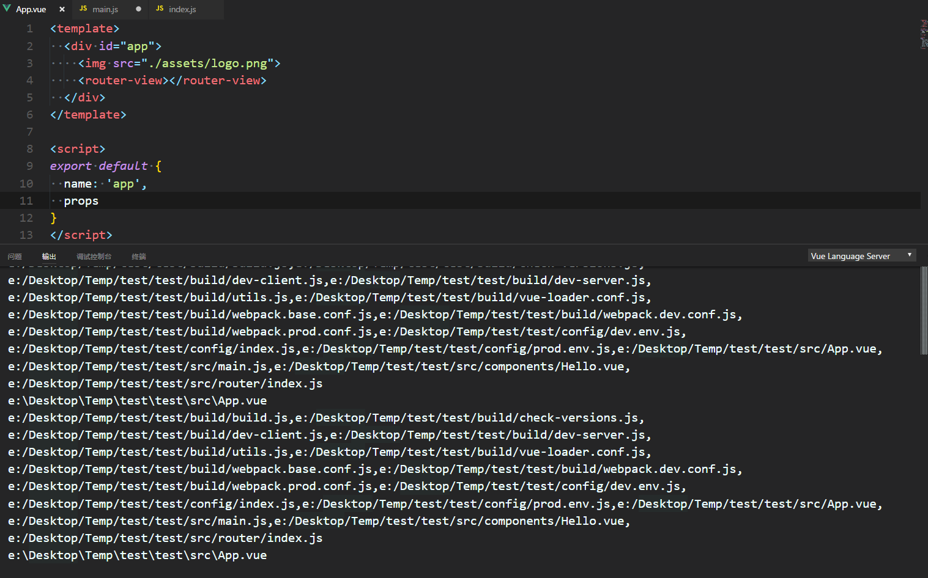Click the output panel vertical scrollbar
This screenshot has height=578, width=928.
pyautogui.click(x=924, y=310)
